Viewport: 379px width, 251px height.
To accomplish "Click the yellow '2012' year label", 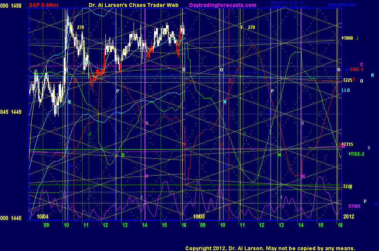I will [349, 216].
